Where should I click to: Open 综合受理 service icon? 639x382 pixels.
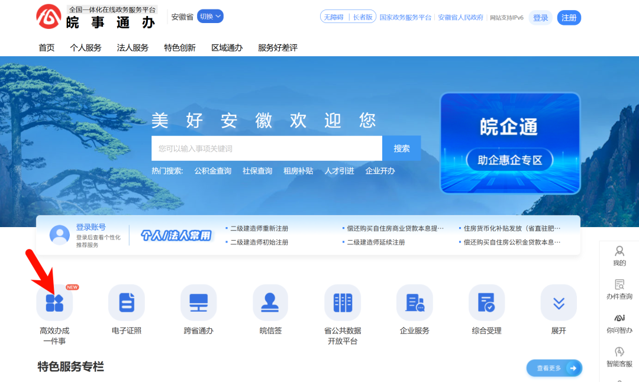tap(486, 303)
